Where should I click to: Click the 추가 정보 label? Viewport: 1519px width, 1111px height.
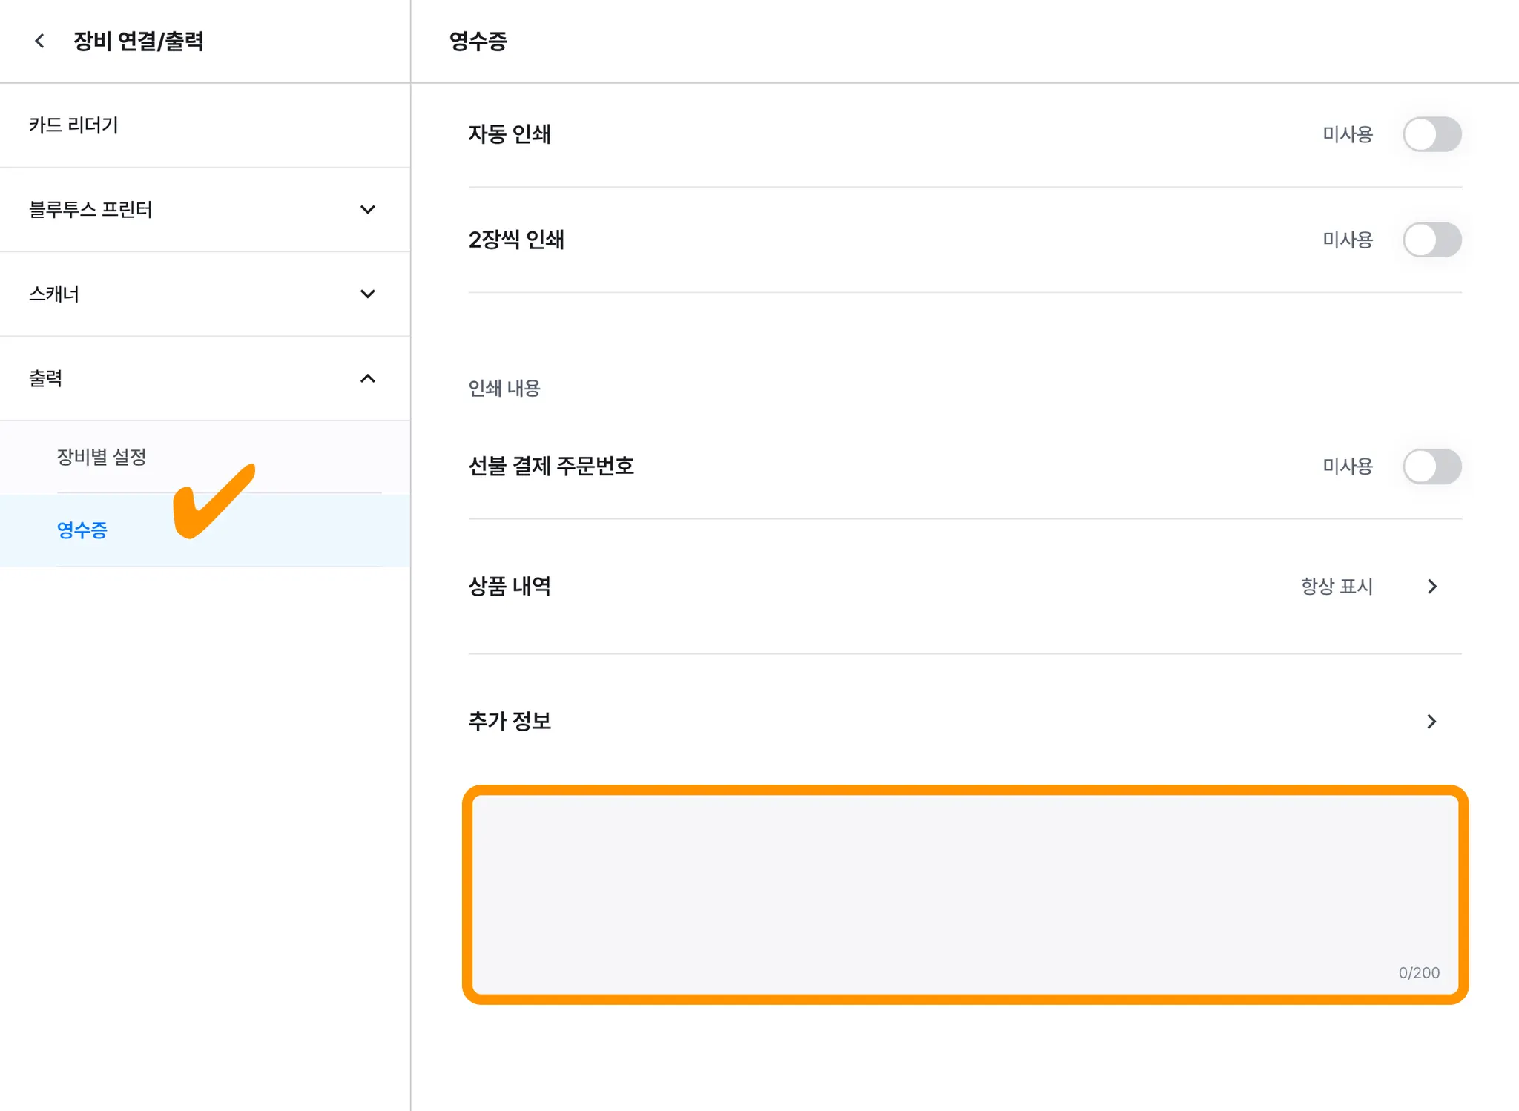(x=510, y=722)
